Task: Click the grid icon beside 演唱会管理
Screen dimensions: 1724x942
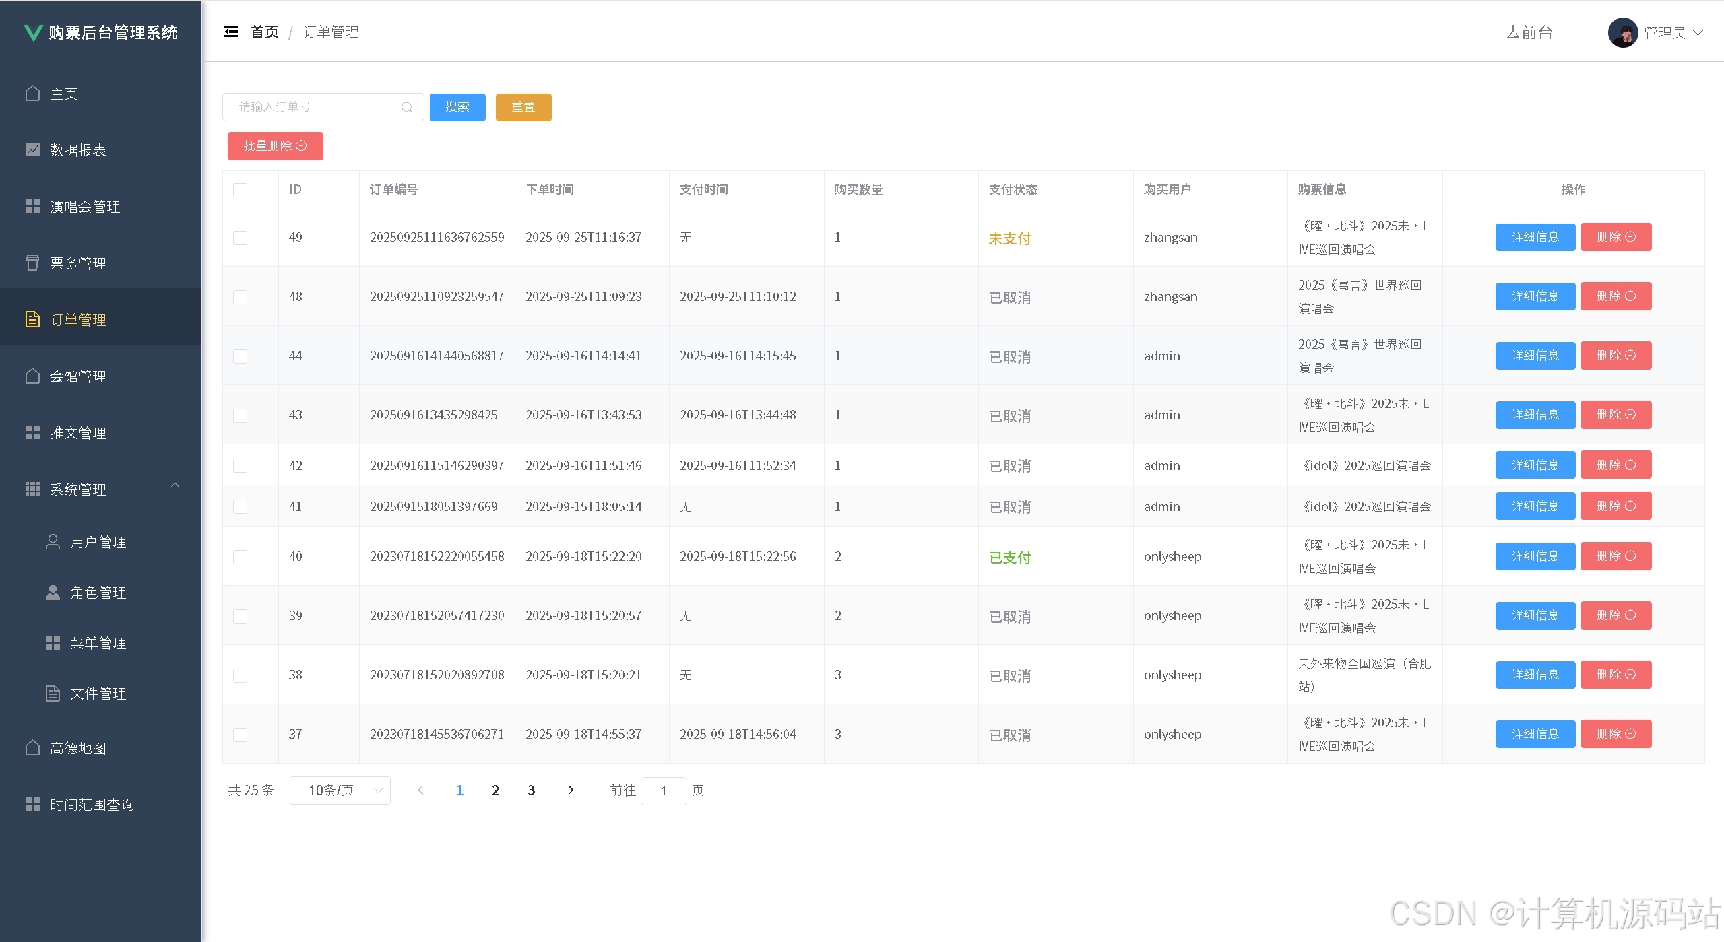Action: coord(32,206)
